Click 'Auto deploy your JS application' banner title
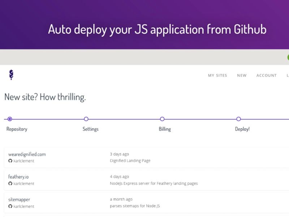289x217 pixels. tap(157, 30)
